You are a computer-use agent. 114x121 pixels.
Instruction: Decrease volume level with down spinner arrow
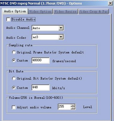coord(73,108)
